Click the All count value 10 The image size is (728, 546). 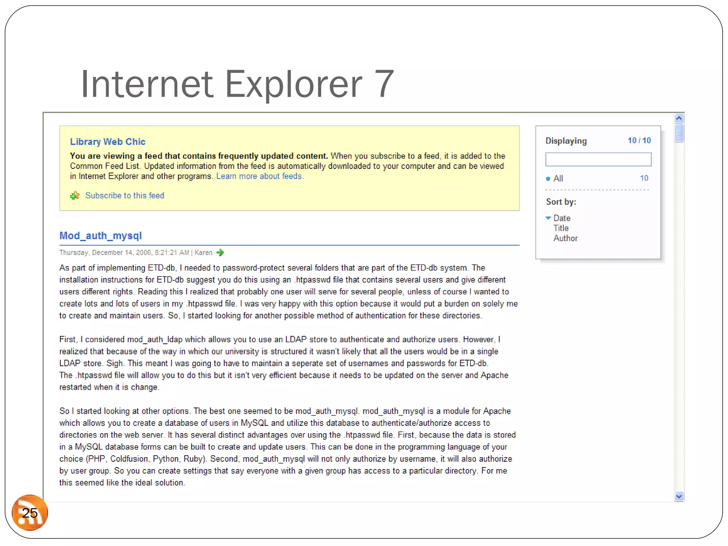(644, 178)
